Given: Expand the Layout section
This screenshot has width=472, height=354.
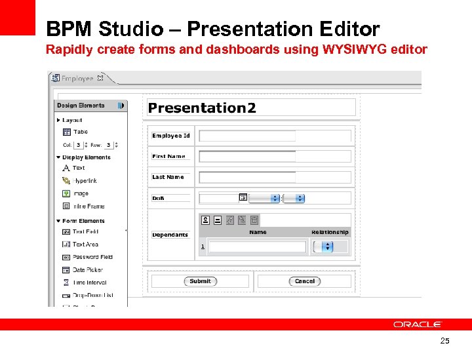Looking at the screenshot, I should coord(58,120).
